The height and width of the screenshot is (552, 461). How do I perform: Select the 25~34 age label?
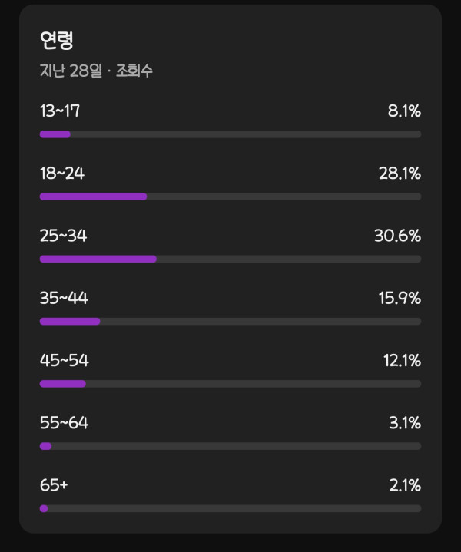coord(63,236)
